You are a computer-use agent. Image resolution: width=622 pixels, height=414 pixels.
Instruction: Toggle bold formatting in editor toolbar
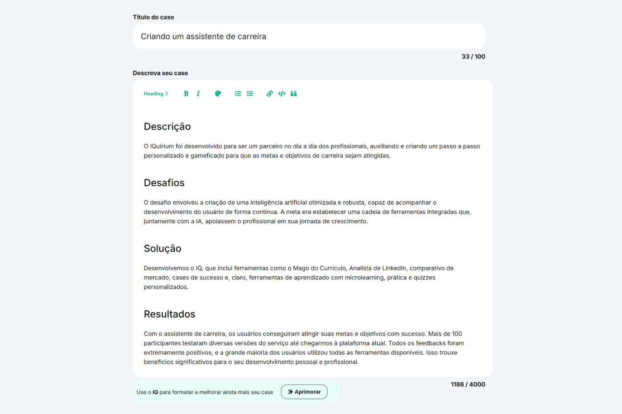(186, 94)
